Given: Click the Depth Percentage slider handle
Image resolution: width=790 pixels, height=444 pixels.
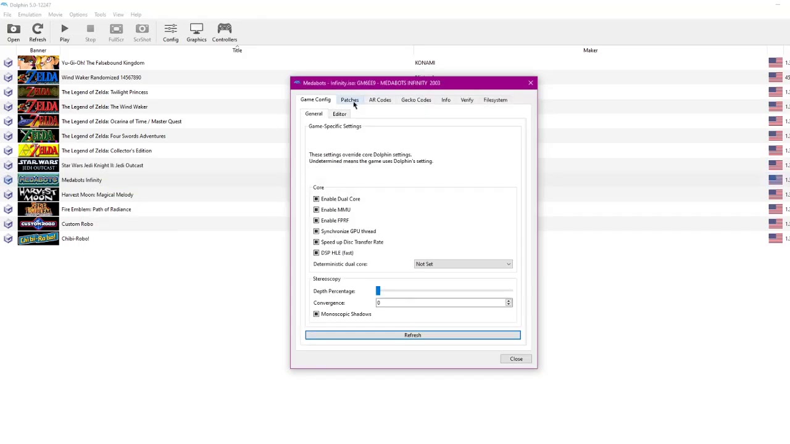Looking at the screenshot, I should point(378,291).
